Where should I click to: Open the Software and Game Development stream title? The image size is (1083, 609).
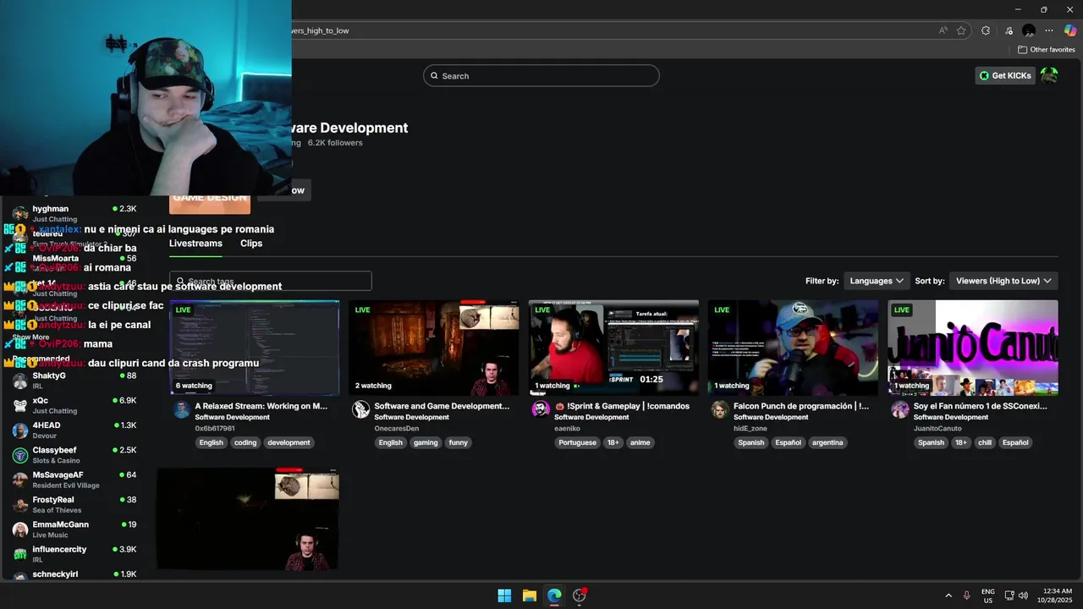tap(442, 406)
